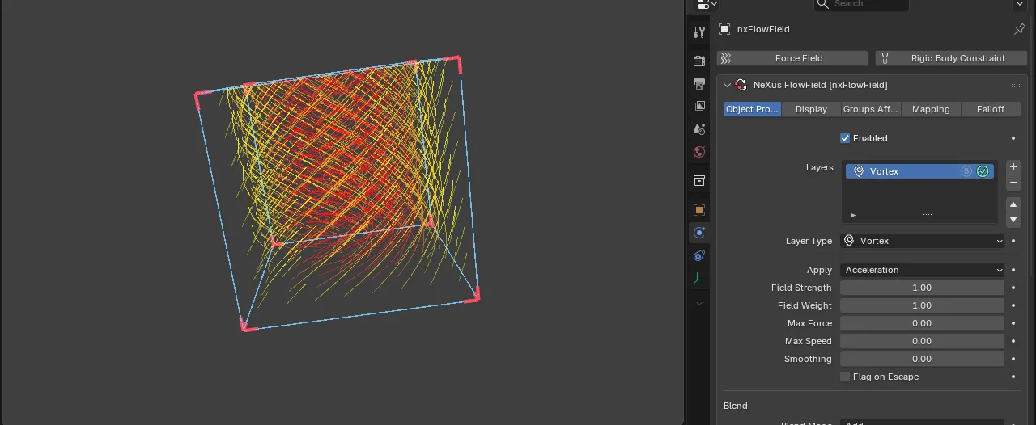
Task: Toggle the pin icon next to nxFlowField
Action: [x=1019, y=29]
